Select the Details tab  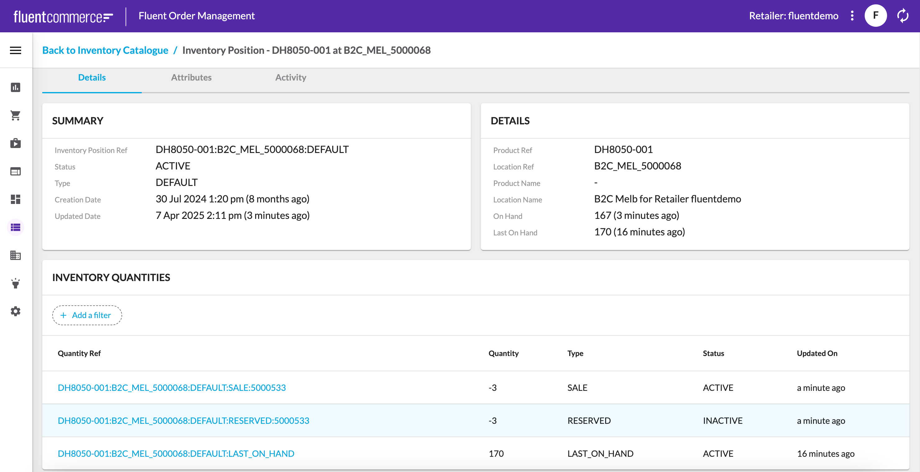[92, 77]
